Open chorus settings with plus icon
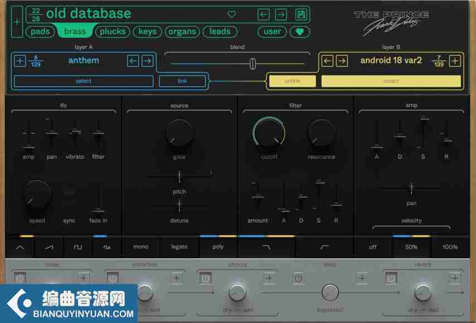The height and width of the screenshot is (323, 476). click(269, 278)
